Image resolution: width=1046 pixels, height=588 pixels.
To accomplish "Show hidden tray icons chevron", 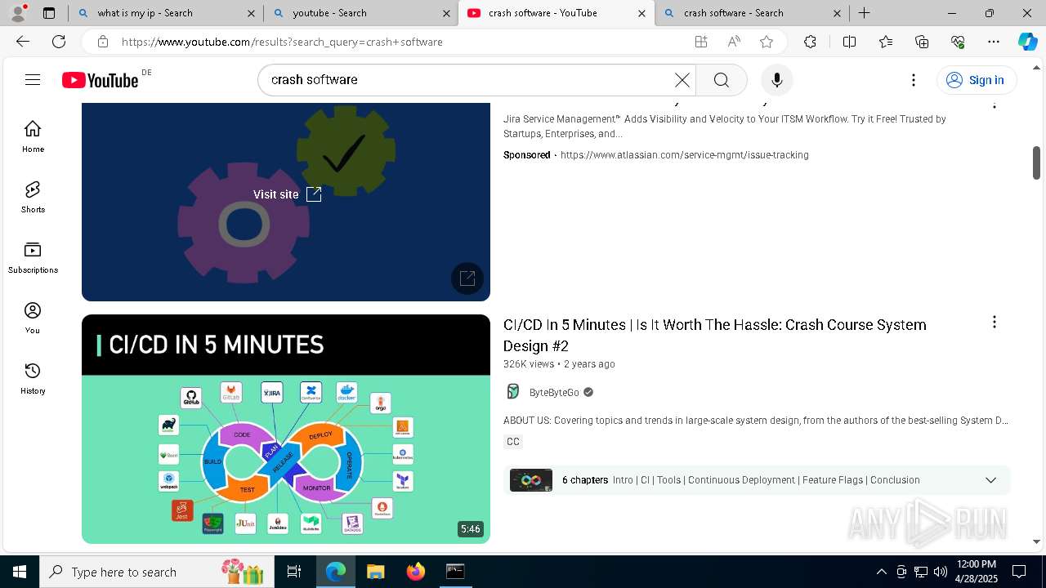I will [x=881, y=572].
